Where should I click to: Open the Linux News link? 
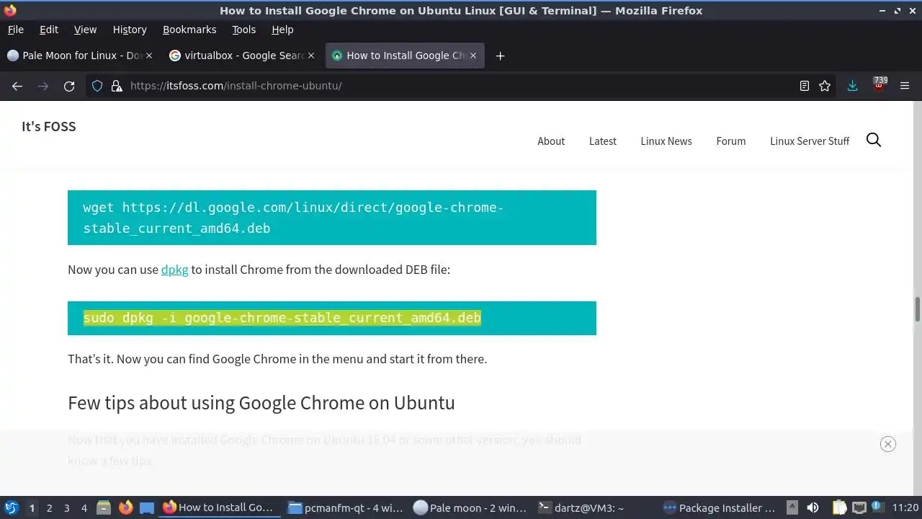(x=666, y=141)
